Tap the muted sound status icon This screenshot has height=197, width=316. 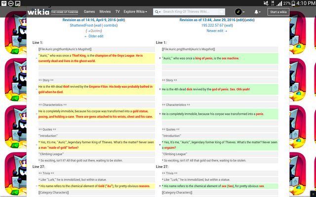pos(266,3)
